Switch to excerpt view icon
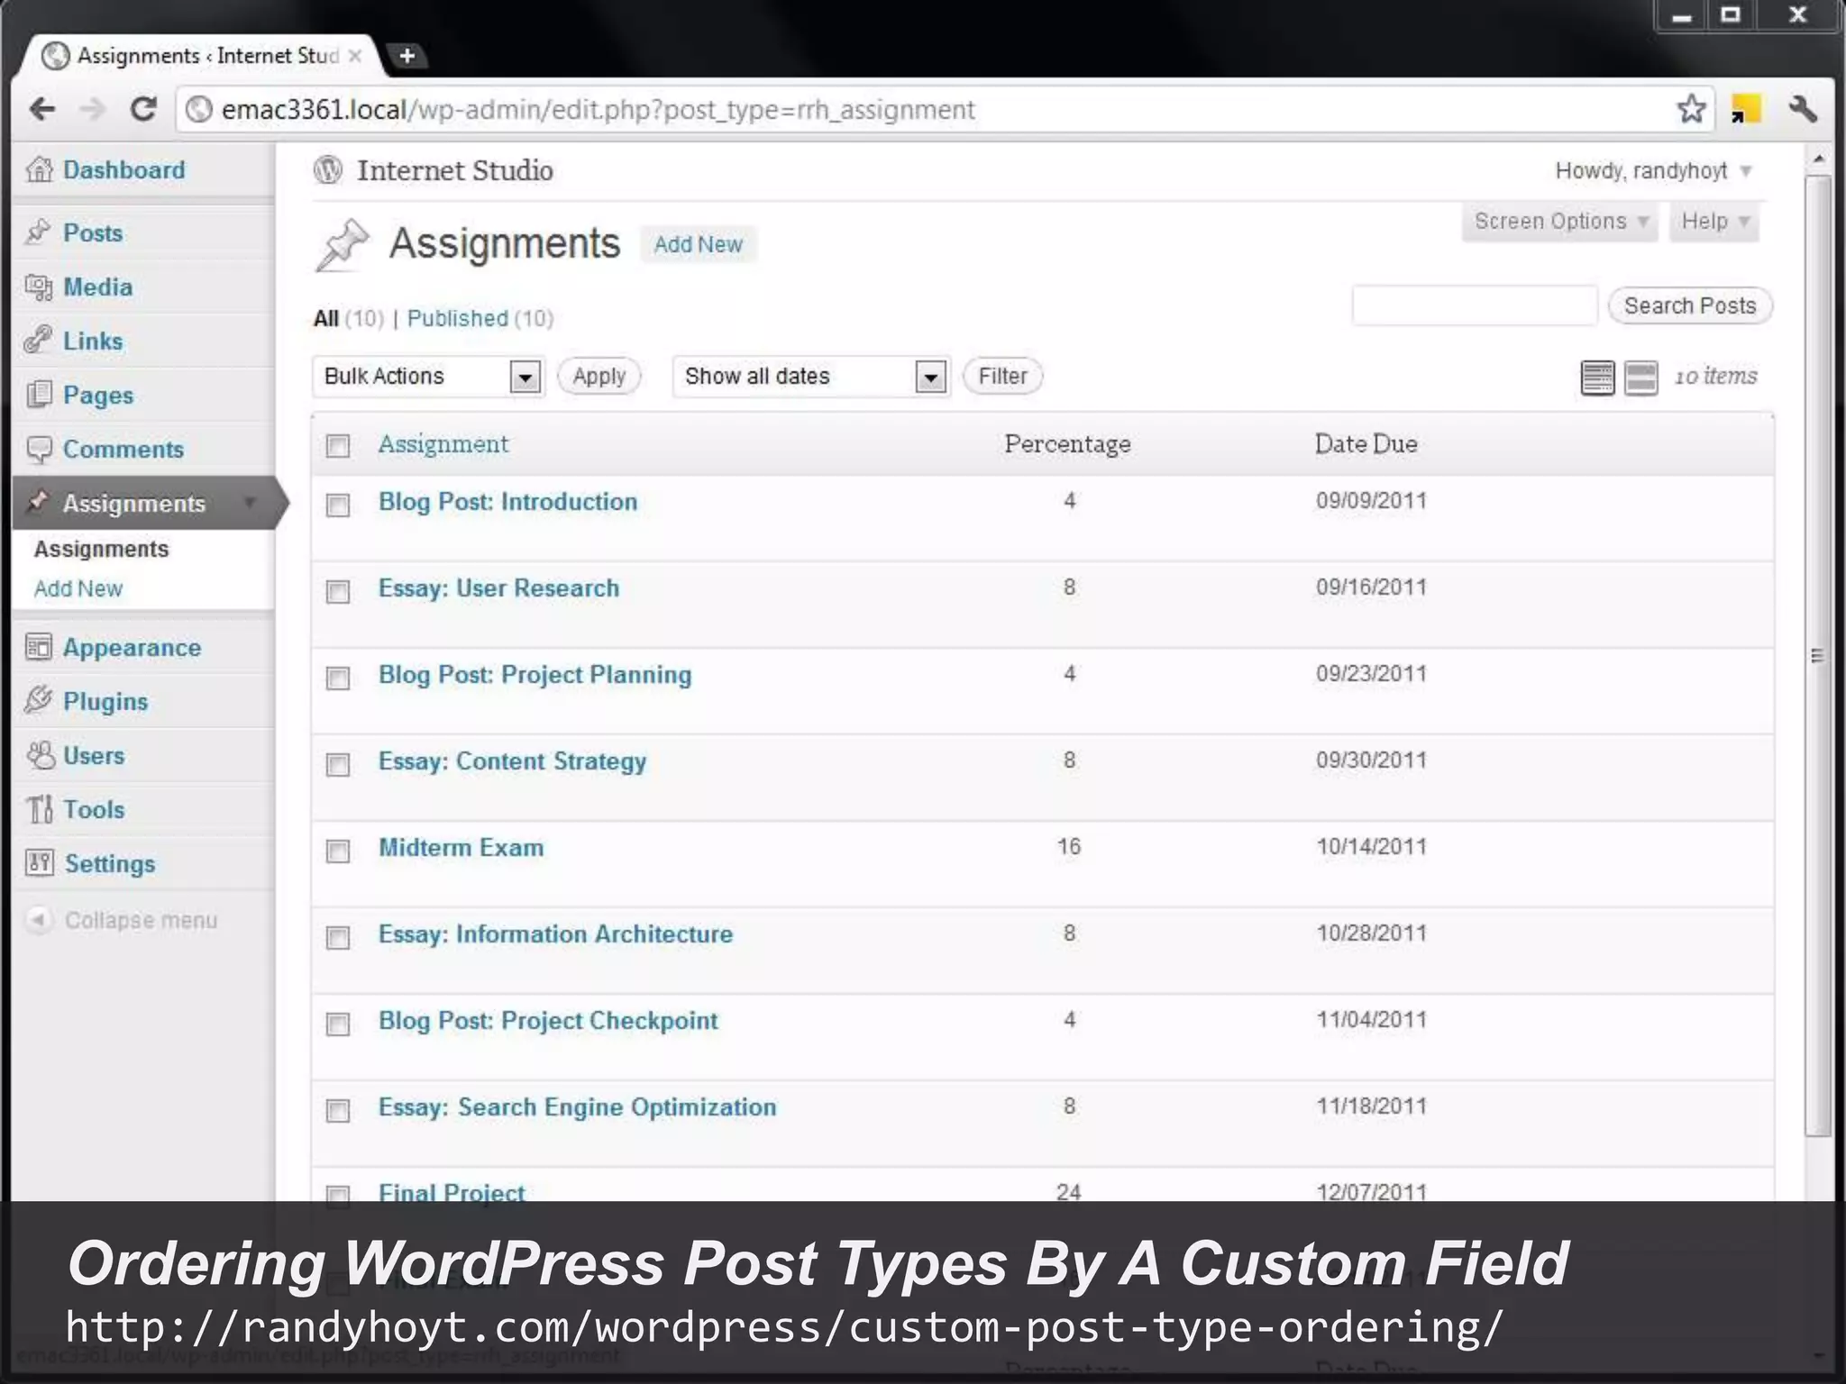This screenshot has height=1384, width=1846. pyautogui.click(x=1640, y=378)
